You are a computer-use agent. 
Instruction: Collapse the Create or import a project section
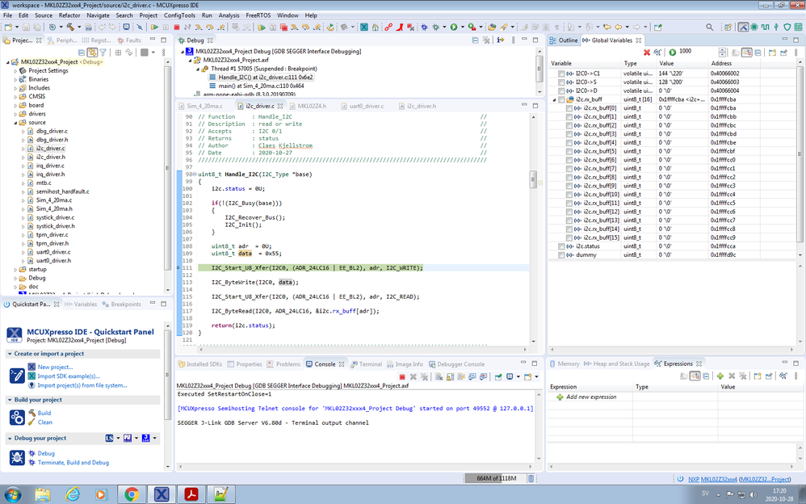tap(10, 355)
